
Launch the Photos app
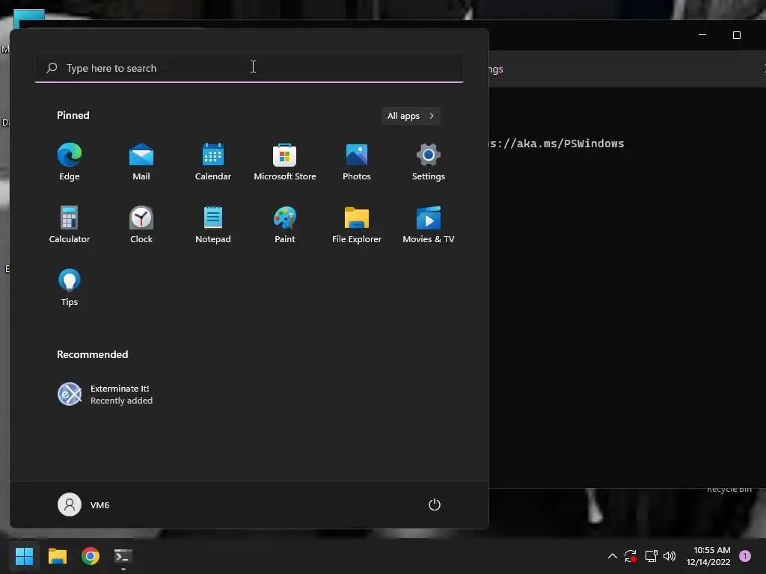click(x=357, y=162)
